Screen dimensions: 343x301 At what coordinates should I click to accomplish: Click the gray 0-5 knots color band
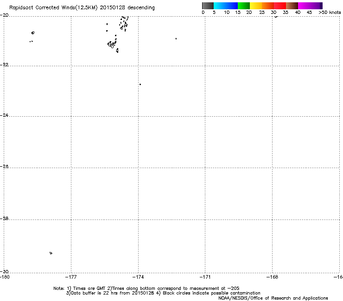click(208, 6)
